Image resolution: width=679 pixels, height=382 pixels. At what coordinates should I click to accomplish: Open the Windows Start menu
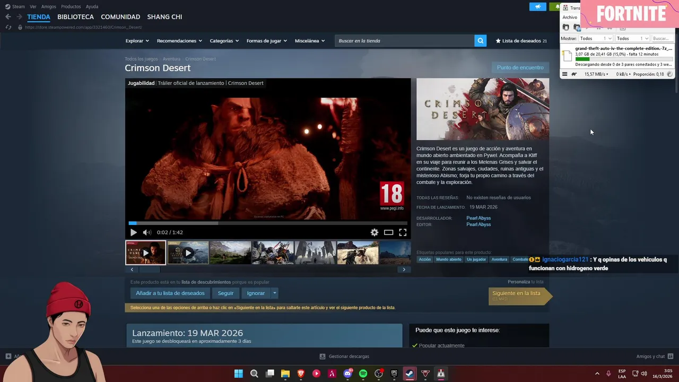[x=239, y=374]
